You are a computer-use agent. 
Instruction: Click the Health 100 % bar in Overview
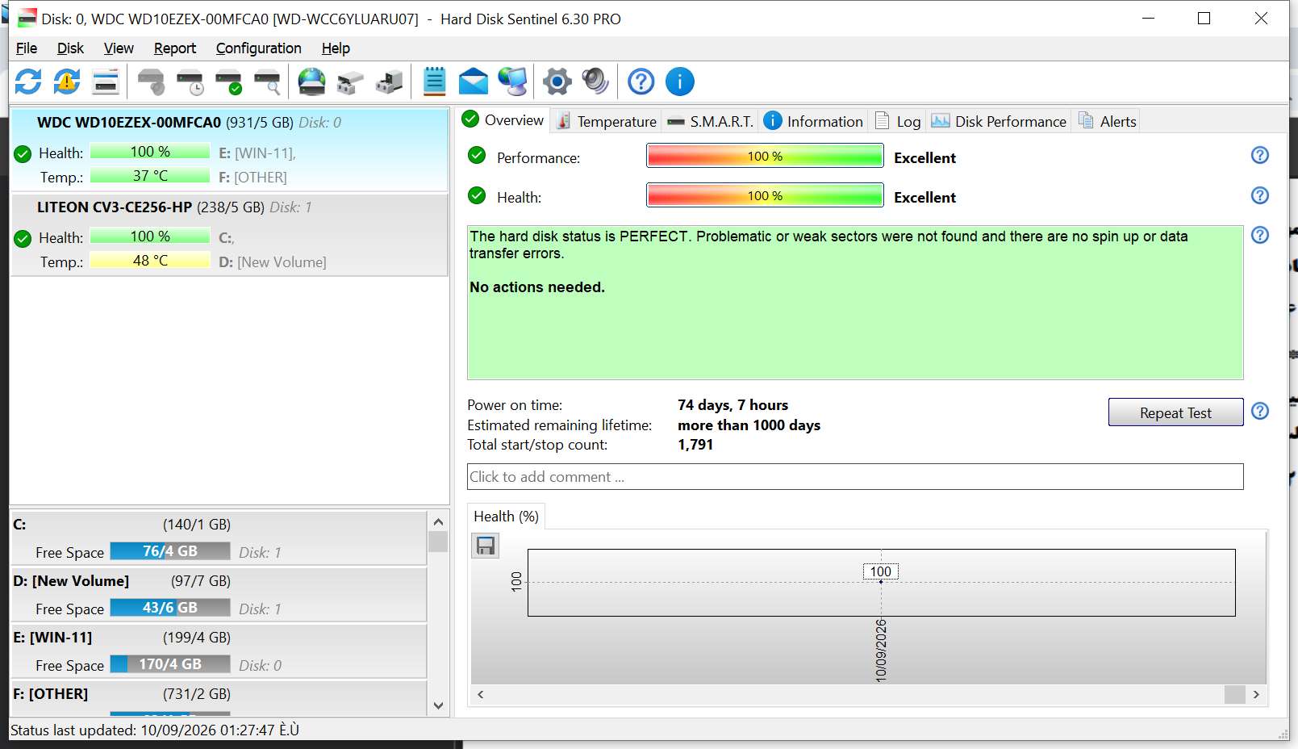tap(765, 195)
